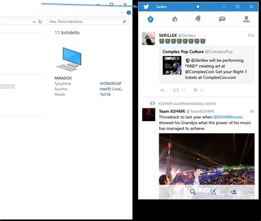Image resolution: width=261 pixels, height=221 pixels.
Task: Click the retweet icon beside KSHMR uudelleentwiittasi
Action: [153, 103]
